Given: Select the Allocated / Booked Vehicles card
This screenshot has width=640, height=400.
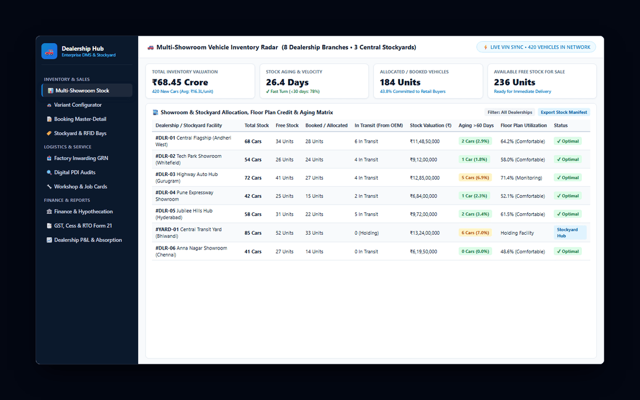Looking at the screenshot, I should tap(428, 81).
